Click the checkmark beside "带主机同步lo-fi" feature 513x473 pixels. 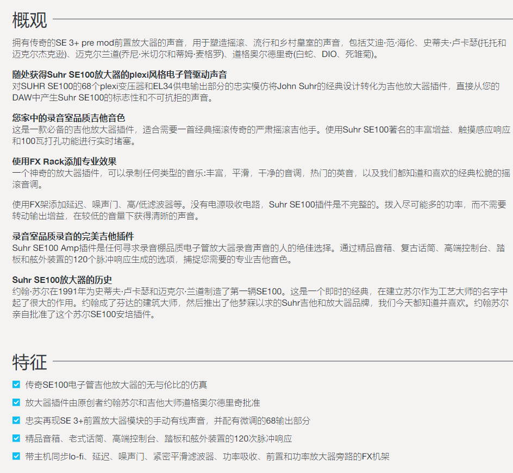pos(16,456)
